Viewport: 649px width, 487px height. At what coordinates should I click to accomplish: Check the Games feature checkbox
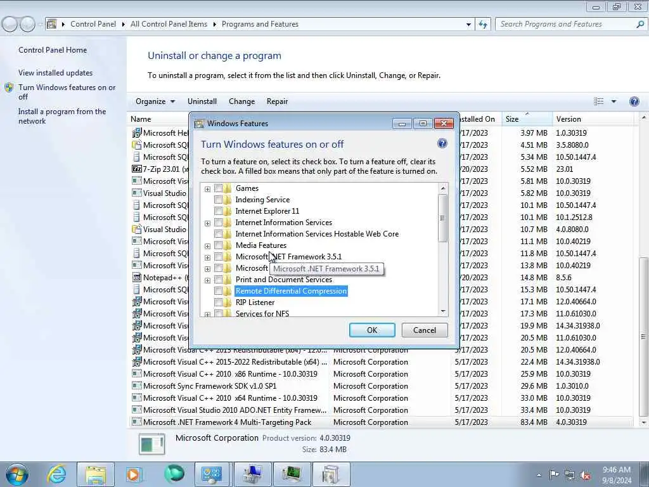coord(218,188)
